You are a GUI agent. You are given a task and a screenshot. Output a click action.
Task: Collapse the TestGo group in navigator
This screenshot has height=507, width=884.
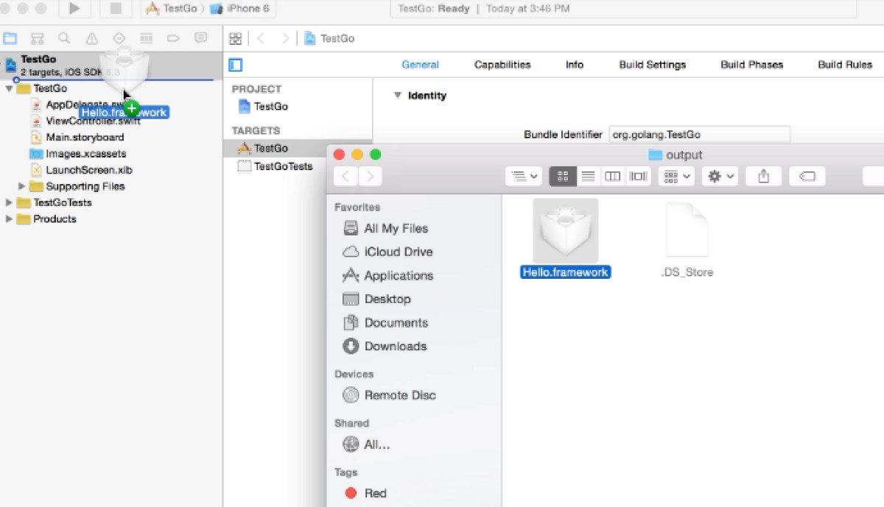tap(9, 88)
